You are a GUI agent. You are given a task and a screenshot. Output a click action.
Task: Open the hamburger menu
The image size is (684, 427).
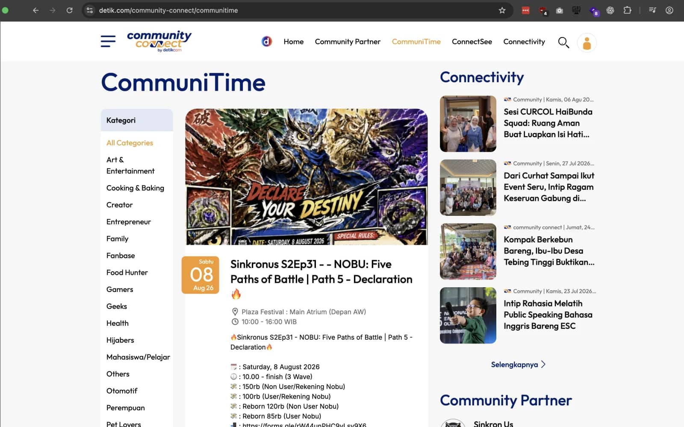(108, 41)
